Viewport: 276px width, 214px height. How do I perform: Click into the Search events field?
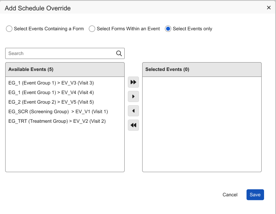click(60, 53)
